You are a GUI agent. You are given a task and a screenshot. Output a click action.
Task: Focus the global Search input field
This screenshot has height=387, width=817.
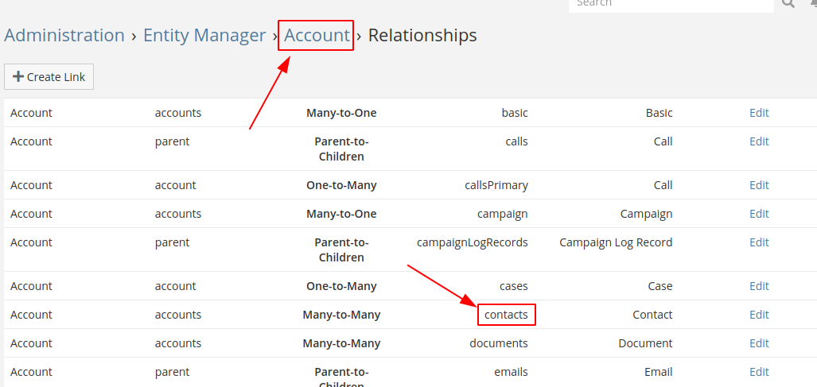[671, 3]
